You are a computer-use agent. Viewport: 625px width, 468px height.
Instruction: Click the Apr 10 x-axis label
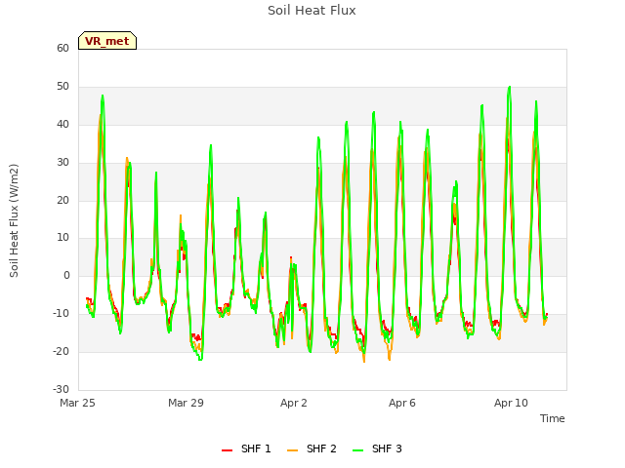click(x=511, y=403)
